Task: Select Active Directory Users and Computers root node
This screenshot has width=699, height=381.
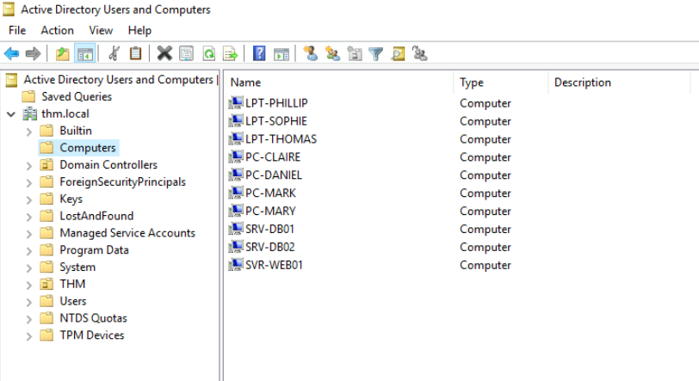Action: click(x=118, y=79)
